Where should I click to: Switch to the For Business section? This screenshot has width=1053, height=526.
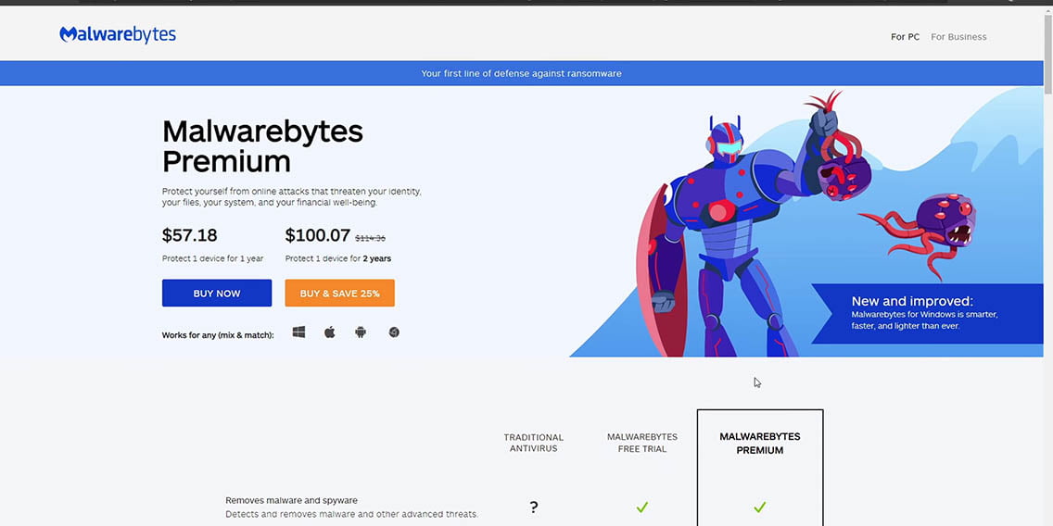tap(958, 37)
